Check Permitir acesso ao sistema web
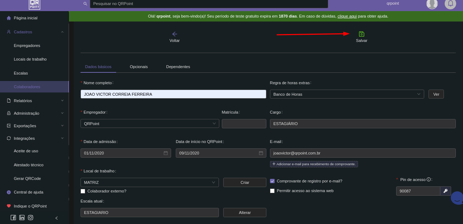This screenshot has height=224, width=463. pyautogui.click(x=272, y=191)
